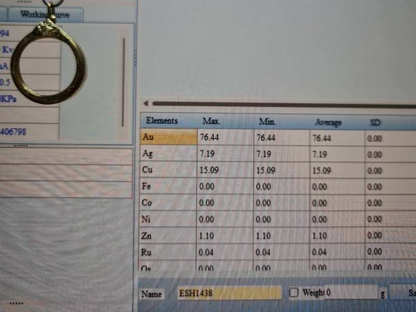The image size is (416, 312).
Task: Click the Min. column header
Action: click(267, 122)
